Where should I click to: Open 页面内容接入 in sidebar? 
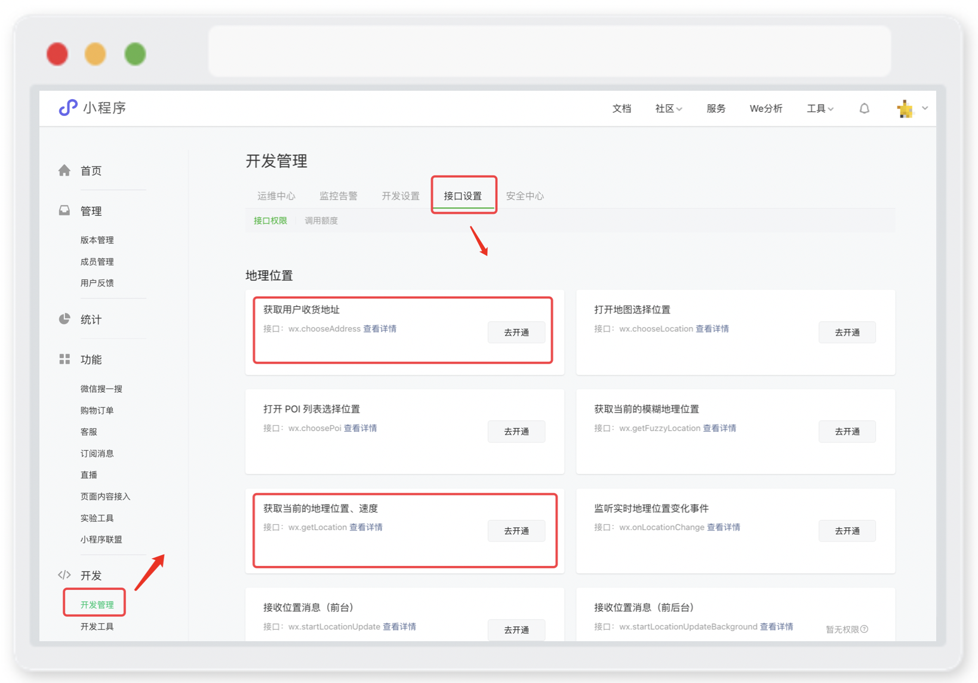[105, 496]
